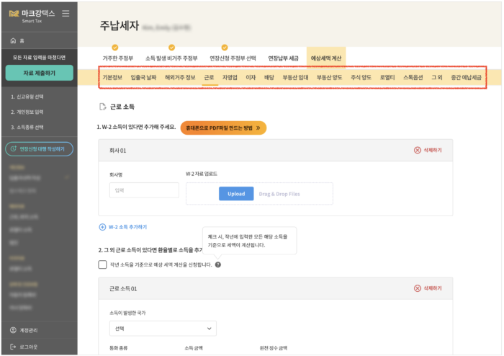The height and width of the screenshot is (356, 504).
Task: Click 연장신청 대행 작성하기 button
Action: tap(39, 149)
